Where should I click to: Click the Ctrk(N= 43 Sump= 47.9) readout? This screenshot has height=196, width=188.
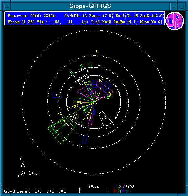click(x=89, y=16)
